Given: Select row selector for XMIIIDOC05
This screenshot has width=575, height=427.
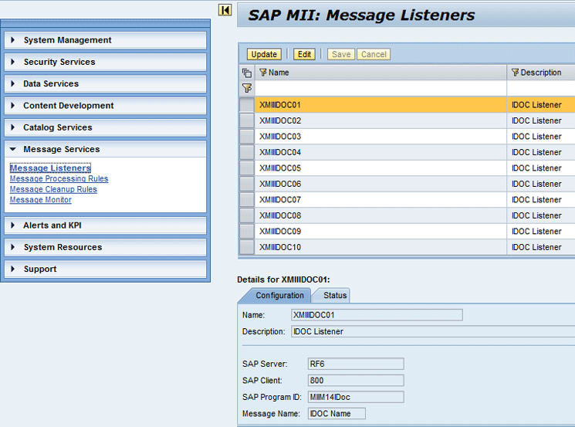Looking at the screenshot, I should (x=247, y=168).
